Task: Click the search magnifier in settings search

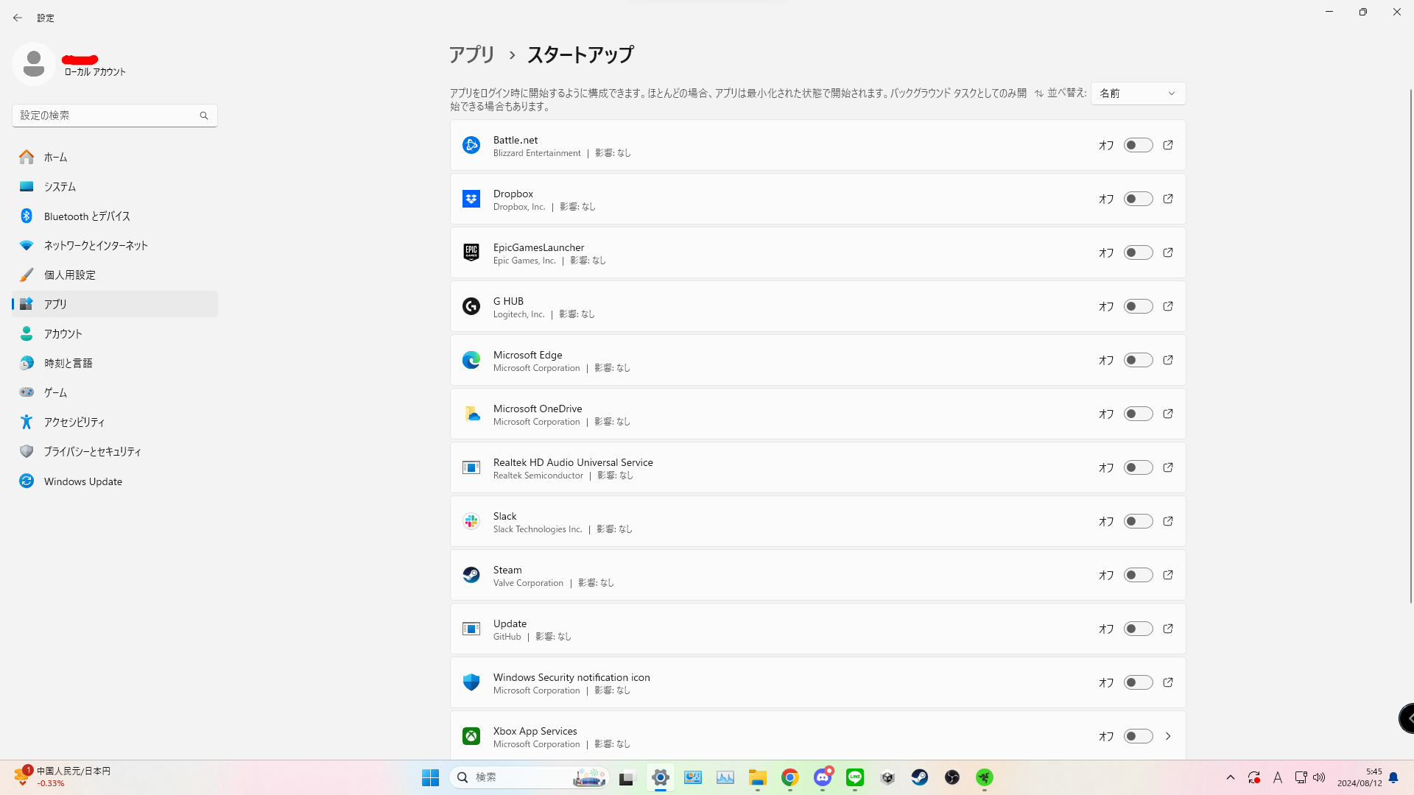Action: (204, 116)
